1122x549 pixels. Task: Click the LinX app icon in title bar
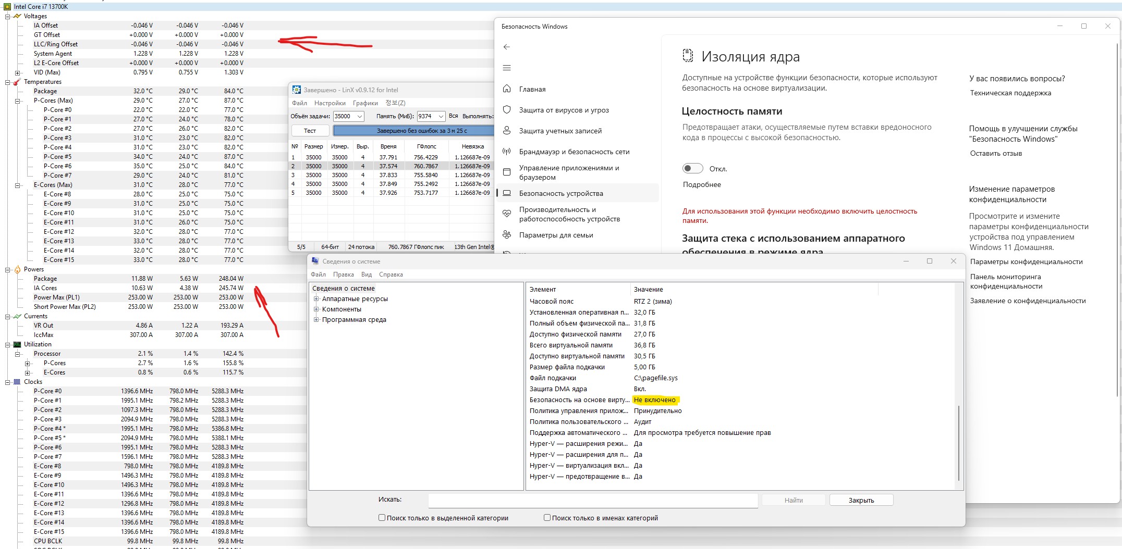click(297, 90)
